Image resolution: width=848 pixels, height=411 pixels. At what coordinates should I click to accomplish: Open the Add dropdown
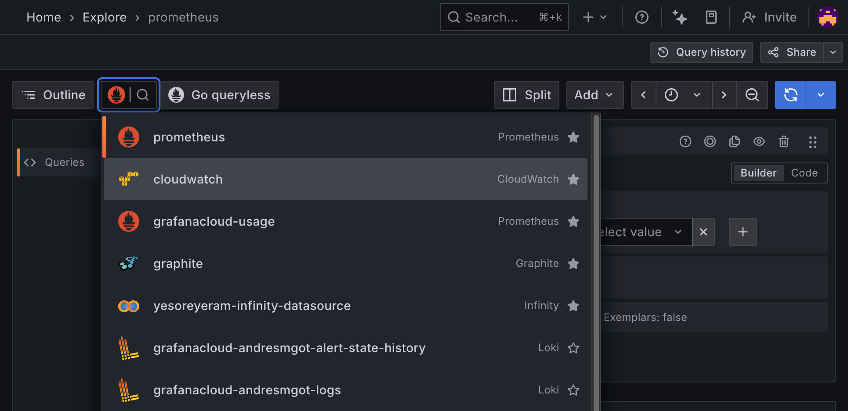point(595,95)
